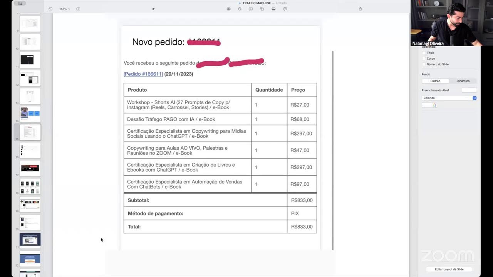This screenshot has width=493, height=277.
Task: Click the slide's vertical scrollbar
Action: 333,150
